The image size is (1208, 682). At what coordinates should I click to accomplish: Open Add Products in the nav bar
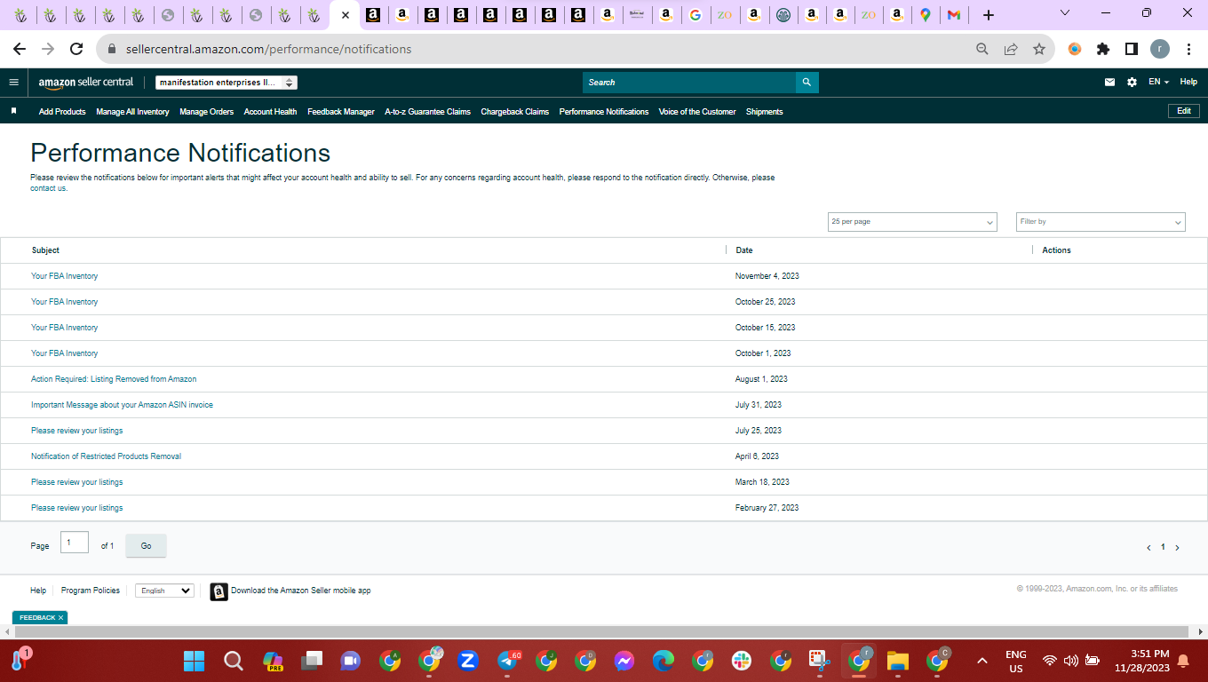(x=62, y=112)
